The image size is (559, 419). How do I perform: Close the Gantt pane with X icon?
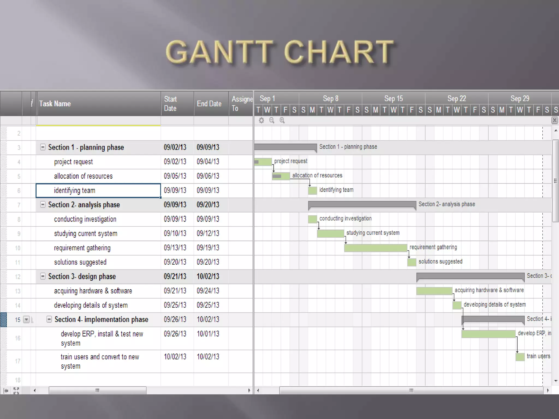tap(554, 120)
